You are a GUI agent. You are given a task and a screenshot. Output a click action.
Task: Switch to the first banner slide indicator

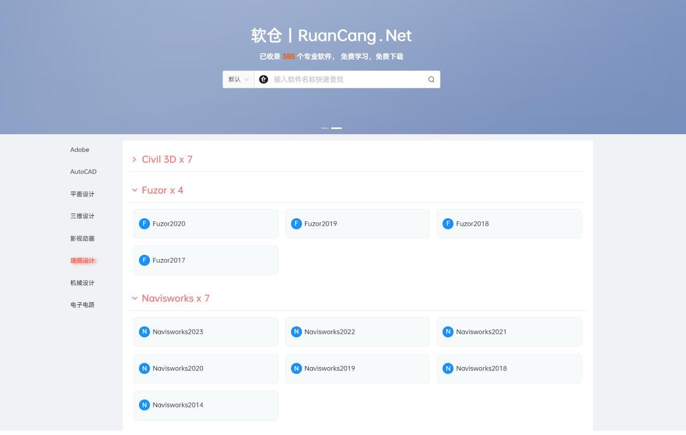[325, 128]
